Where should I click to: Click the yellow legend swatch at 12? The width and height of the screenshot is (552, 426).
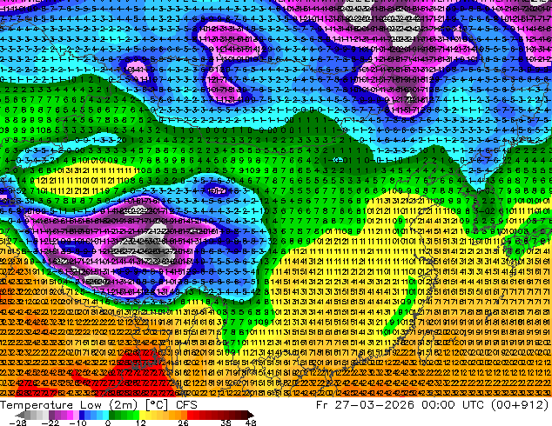[x=143, y=415]
